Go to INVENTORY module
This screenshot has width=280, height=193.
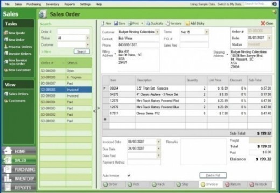(19, 179)
